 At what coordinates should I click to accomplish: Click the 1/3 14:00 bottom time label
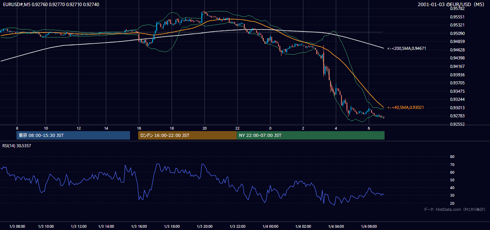[x=106, y=227]
